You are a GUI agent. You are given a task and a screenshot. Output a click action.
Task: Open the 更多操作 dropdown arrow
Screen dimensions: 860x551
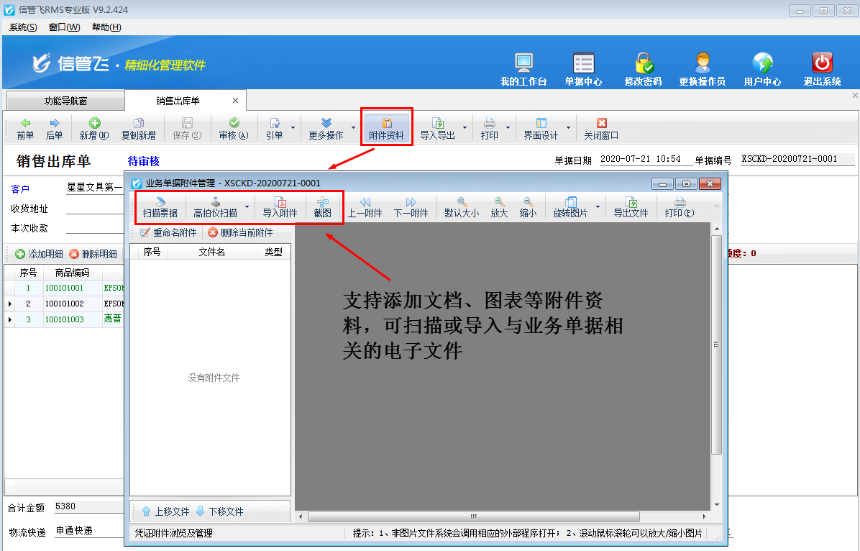353,129
